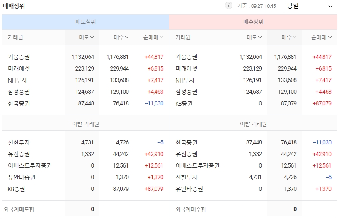
Task: Click NH투자 in the 매수상위 list
Action: [185, 80]
